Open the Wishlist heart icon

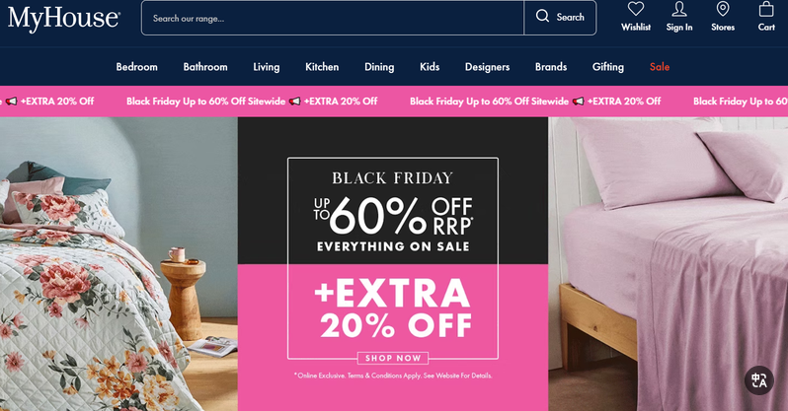pos(636,9)
